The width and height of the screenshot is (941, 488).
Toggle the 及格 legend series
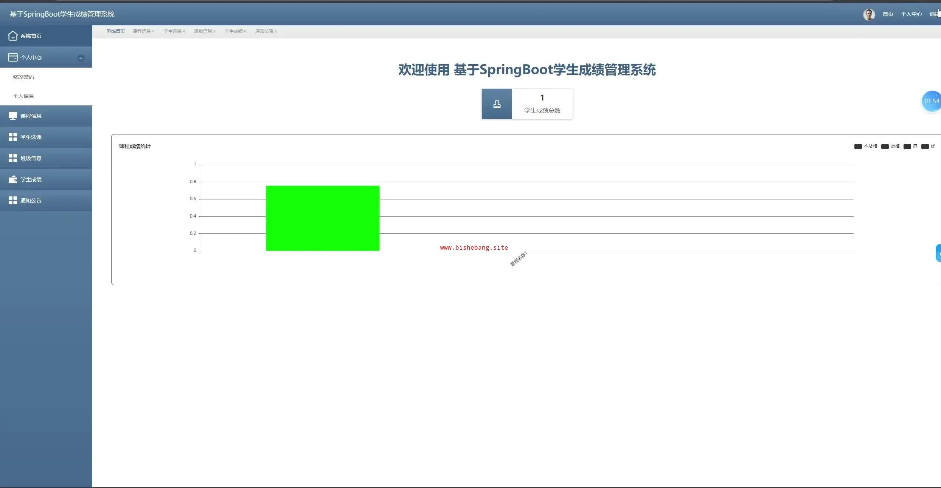pyautogui.click(x=891, y=146)
